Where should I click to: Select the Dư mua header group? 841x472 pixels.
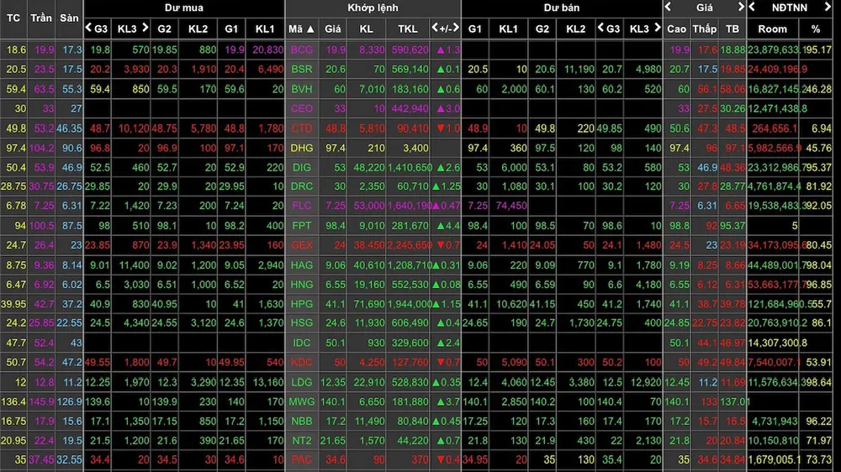coord(184,8)
